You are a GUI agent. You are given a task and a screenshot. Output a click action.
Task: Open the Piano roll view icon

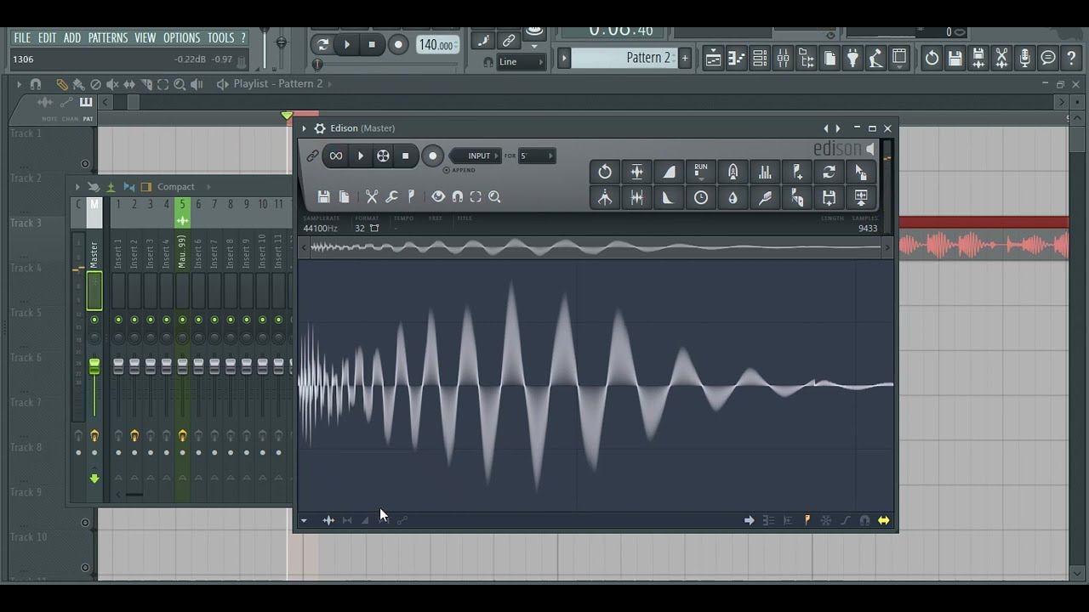click(737, 58)
